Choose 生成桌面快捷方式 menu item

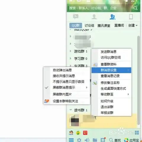pyautogui.click(x=112, y=88)
